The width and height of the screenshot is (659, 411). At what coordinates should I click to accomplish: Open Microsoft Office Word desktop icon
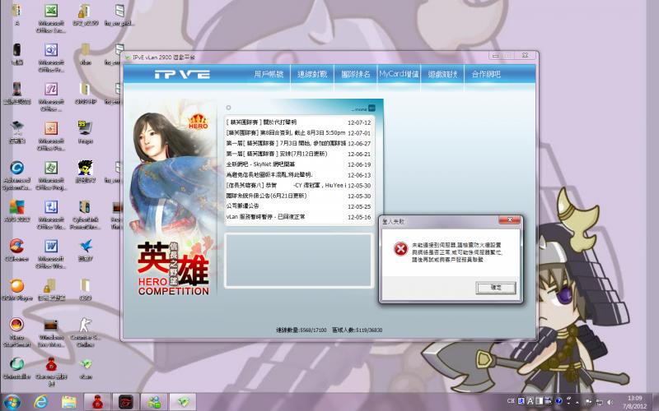click(51, 253)
